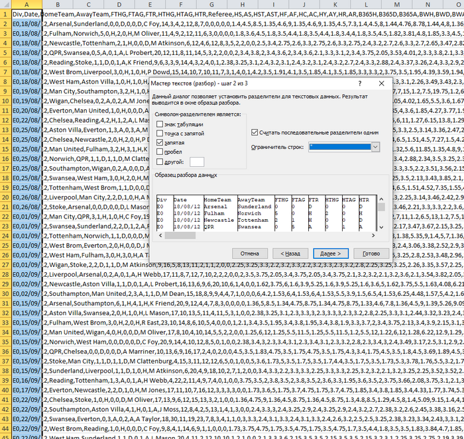The image size is (464, 439).
Task: Select row 1 header
Action: (x=5, y=14)
